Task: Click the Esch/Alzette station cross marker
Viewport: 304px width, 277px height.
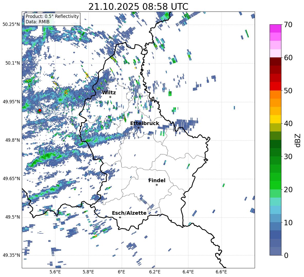Action: (120, 217)
